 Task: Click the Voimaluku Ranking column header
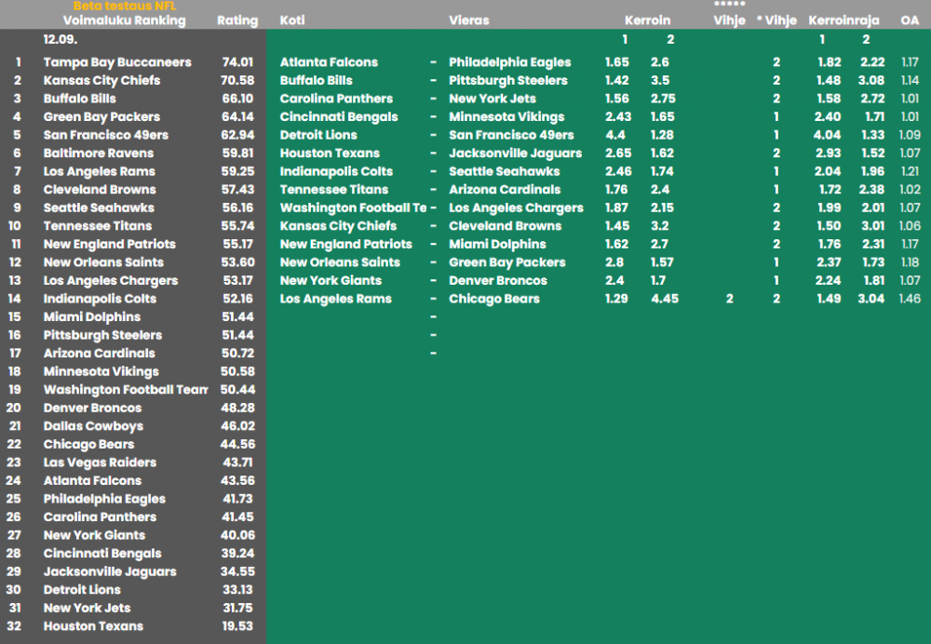pyautogui.click(x=124, y=20)
